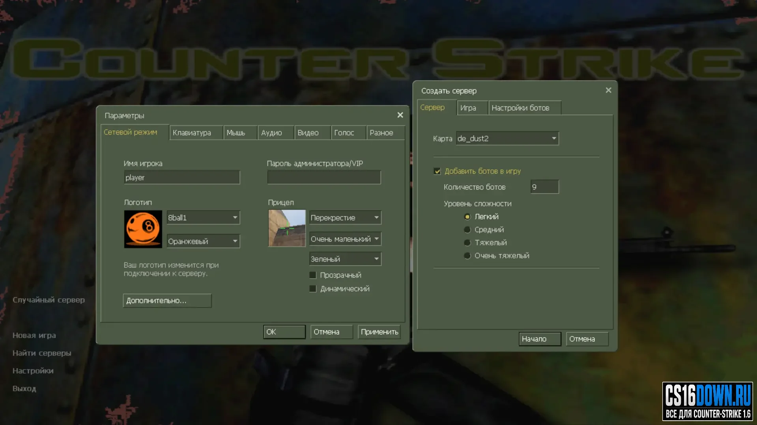Select the Сервер tab in Создать сервер
The height and width of the screenshot is (425, 757).
pos(437,107)
